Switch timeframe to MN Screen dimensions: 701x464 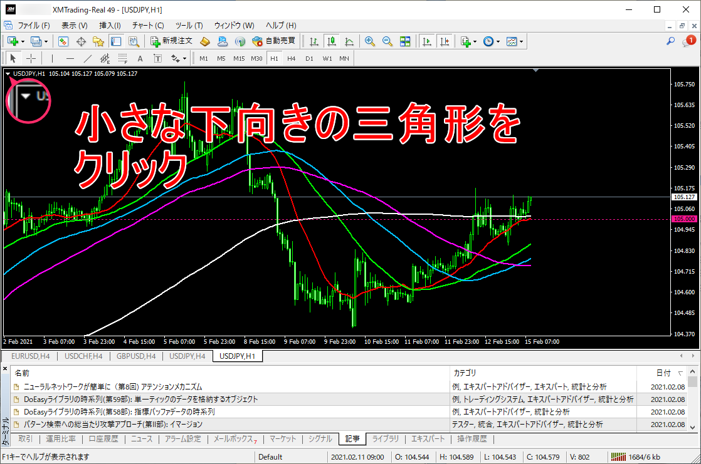[x=344, y=58]
